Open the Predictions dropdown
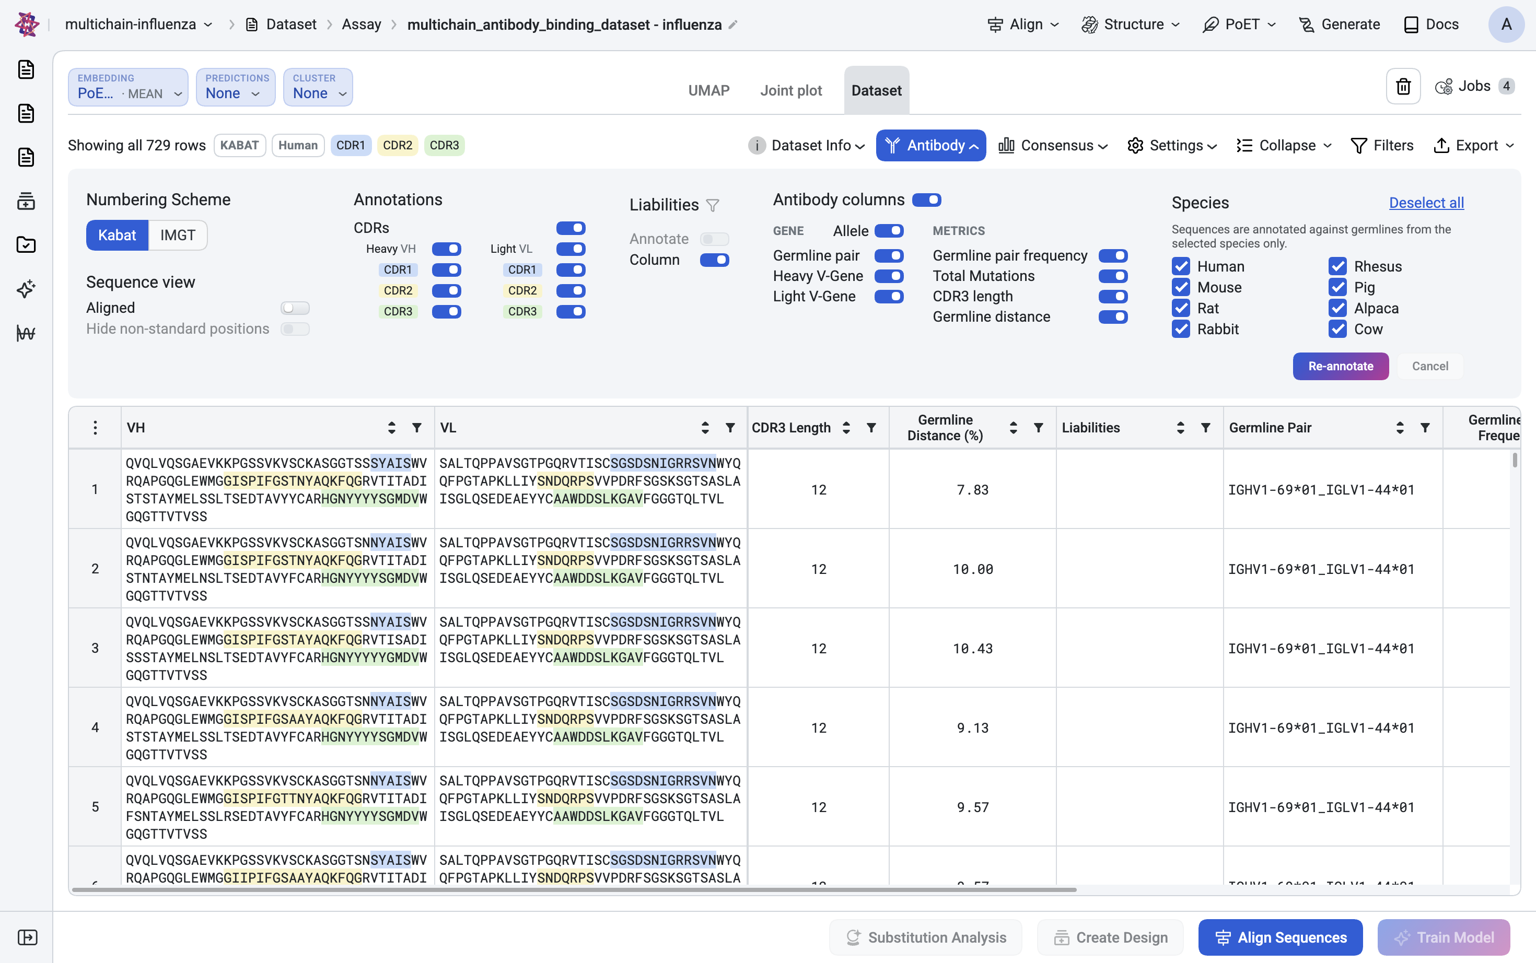This screenshot has height=963, width=1536. tap(236, 87)
